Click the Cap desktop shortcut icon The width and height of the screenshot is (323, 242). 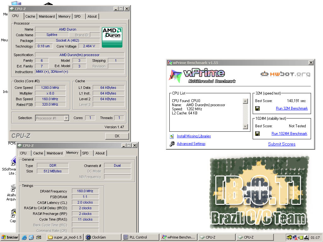click(x=13, y=213)
